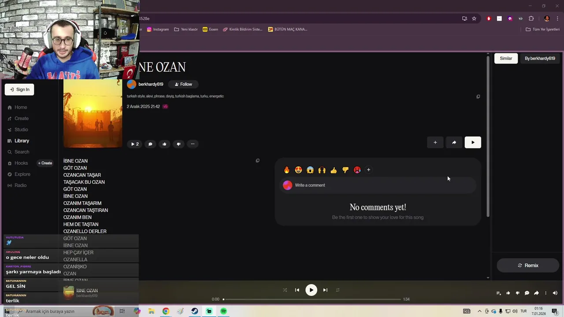Follow berkhardy619
Viewport: 564px width, 317px height.
tap(183, 84)
